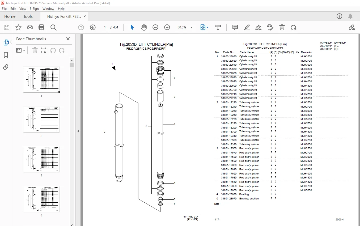This screenshot has width=360, height=226.
Task: Select page 4 thumbnail
Action: 41,199
